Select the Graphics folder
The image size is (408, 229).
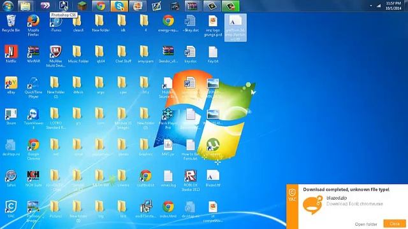pyautogui.click(x=145, y=147)
